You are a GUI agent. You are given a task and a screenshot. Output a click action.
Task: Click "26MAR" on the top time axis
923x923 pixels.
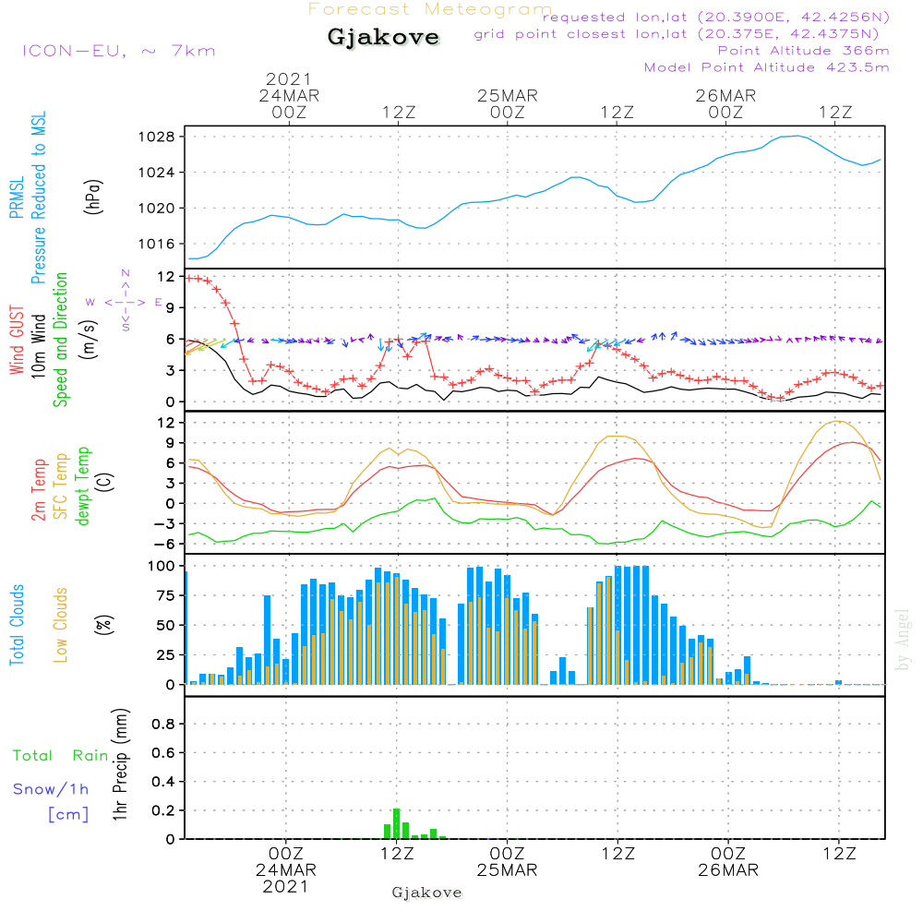(725, 96)
